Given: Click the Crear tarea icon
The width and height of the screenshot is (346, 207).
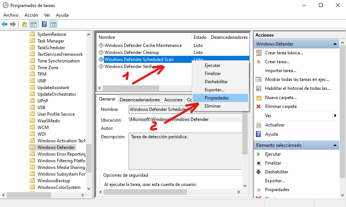Looking at the screenshot, I should [258, 62].
